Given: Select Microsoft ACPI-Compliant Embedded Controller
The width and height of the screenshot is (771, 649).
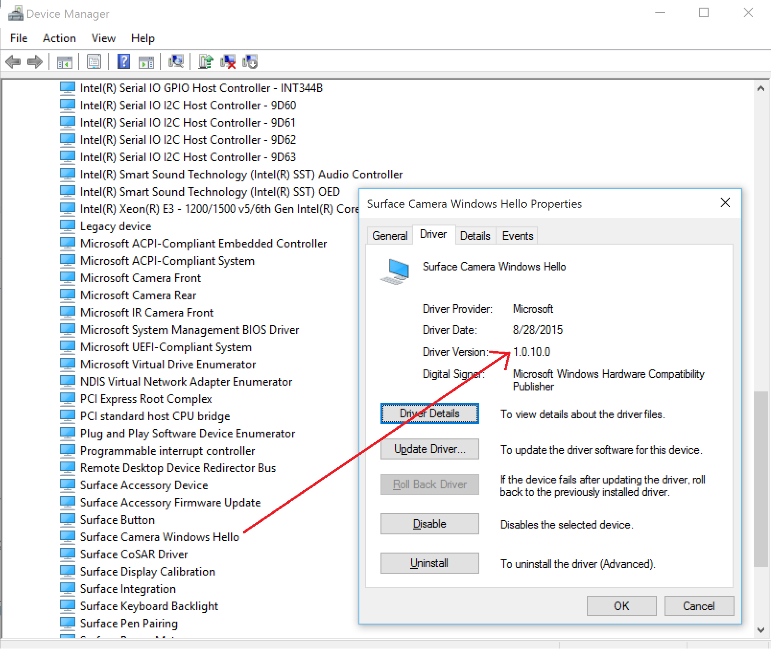Looking at the screenshot, I should (x=203, y=243).
